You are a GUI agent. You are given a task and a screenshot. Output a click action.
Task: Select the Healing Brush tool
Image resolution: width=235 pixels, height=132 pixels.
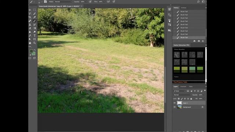pyautogui.click(x=30, y=21)
